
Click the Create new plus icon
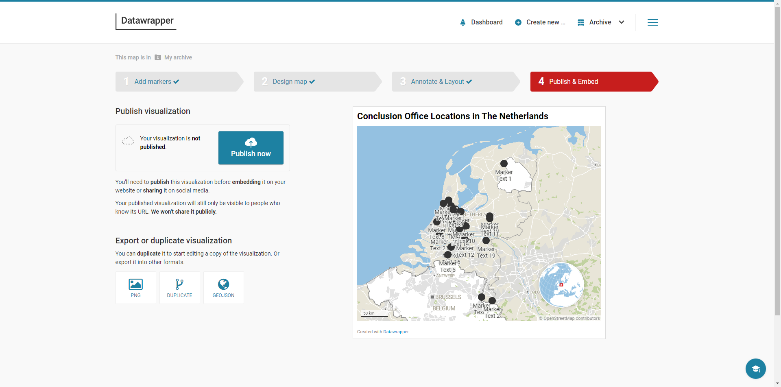[x=518, y=22]
